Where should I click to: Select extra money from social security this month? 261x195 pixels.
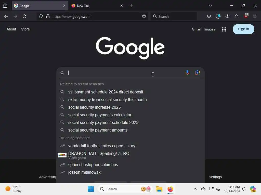[130, 100]
